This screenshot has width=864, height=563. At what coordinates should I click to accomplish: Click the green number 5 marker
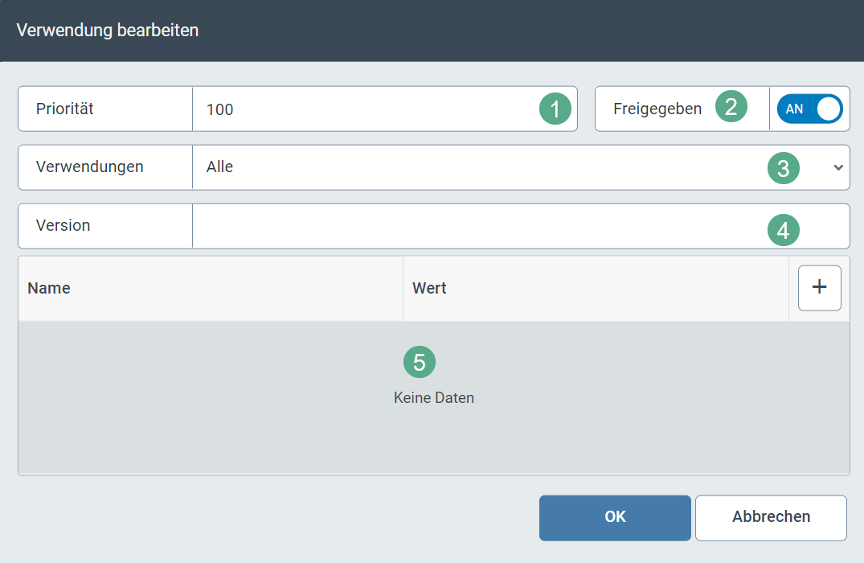419,362
